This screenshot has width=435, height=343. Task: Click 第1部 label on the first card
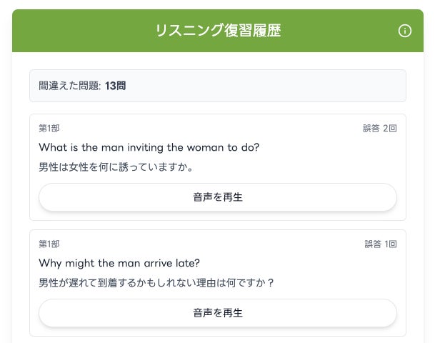(49, 129)
